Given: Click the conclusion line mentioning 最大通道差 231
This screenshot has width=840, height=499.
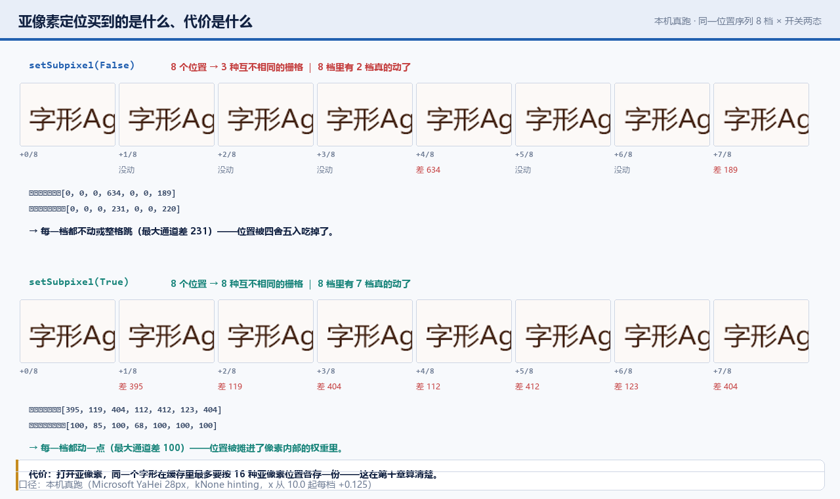Looking at the screenshot, I should coord(182,231).
